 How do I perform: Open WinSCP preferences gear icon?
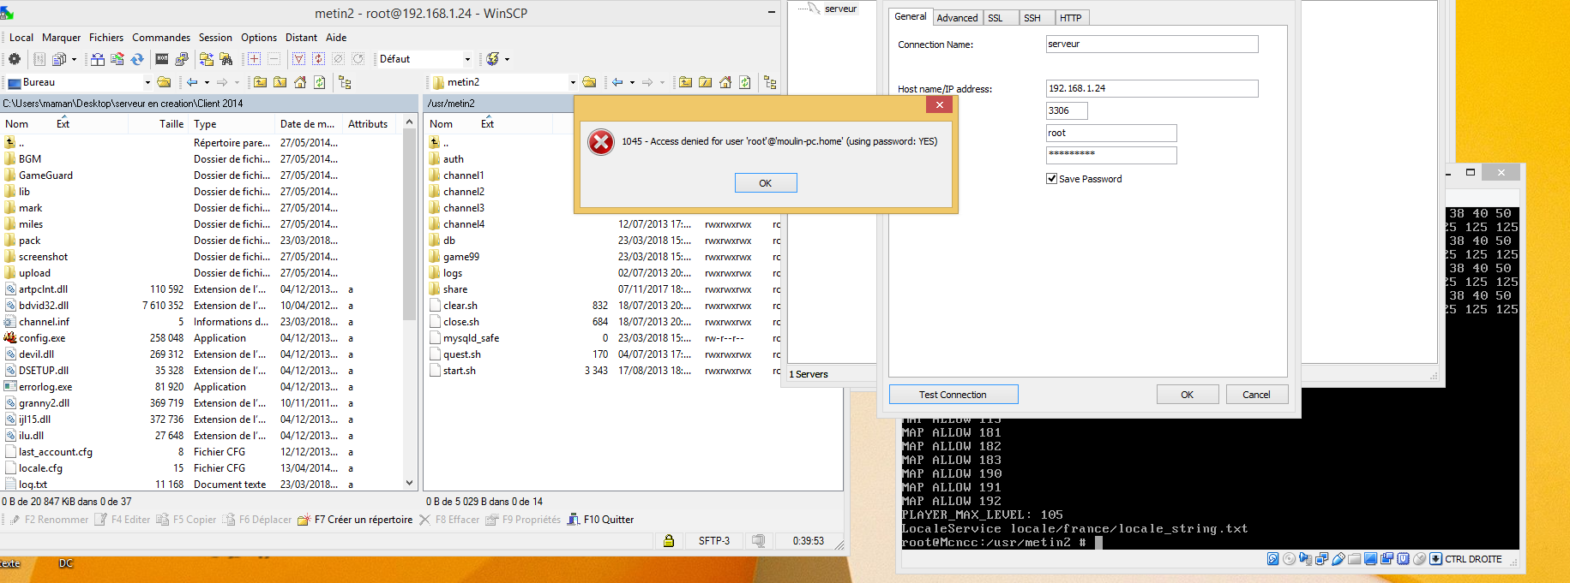15,59
